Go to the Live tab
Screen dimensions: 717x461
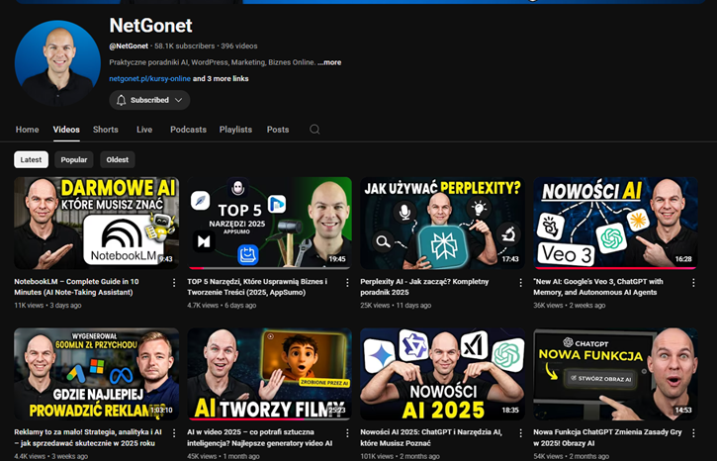(x=144, y=130)
